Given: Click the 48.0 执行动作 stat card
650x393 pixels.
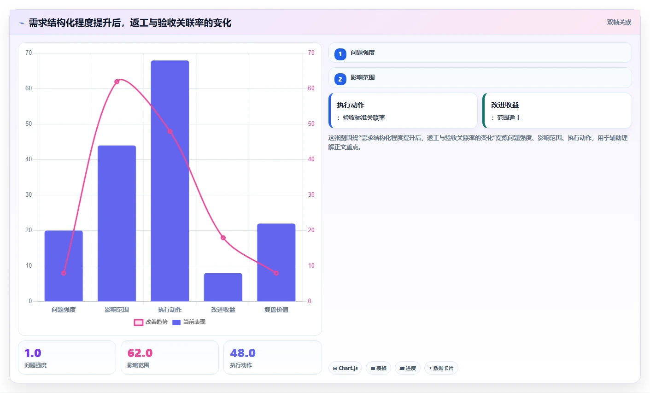Looking at the screenshot, I should click(272, 358).
